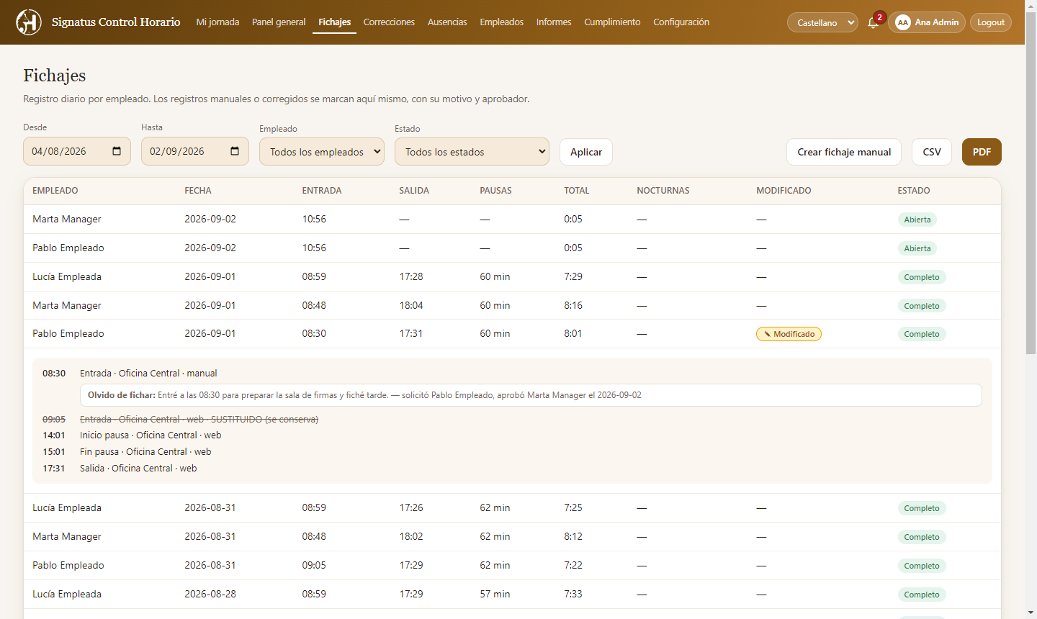This screenshot has height=619, width=1037.
Task: Click Marta Manager's 2026-09-01 entry time 08:48
Action: tap(314, 305)
